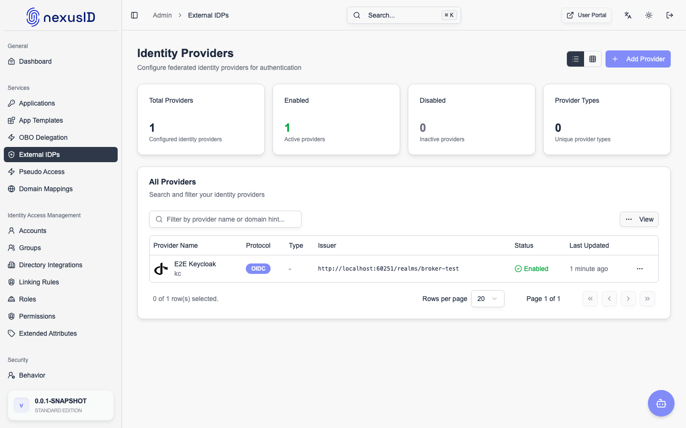This screenshot has width=686, height=428.
Task: Switch to list view layout
Action: 575,59
